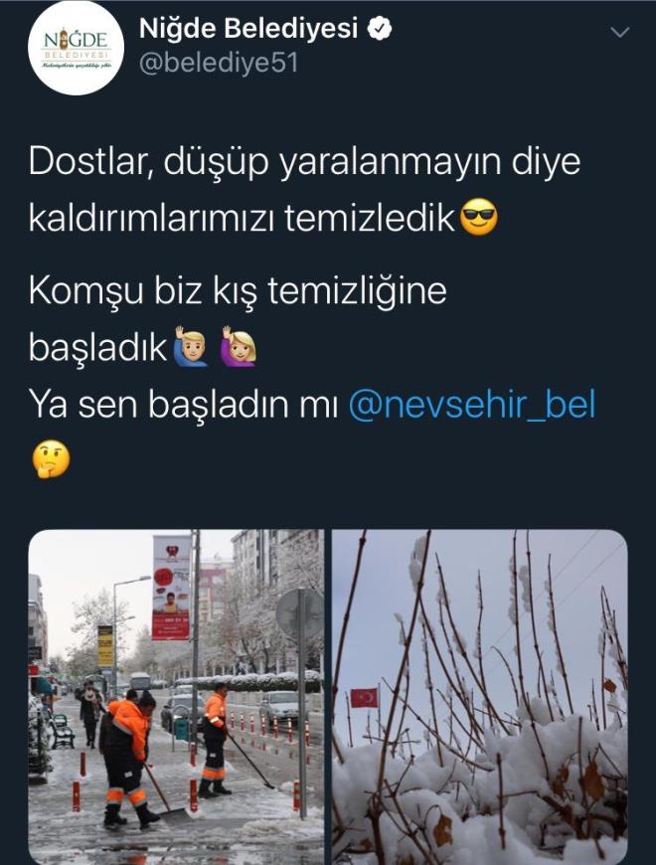Click the thinking face emoji
656x865 pixels.
(x=51, y=459)
